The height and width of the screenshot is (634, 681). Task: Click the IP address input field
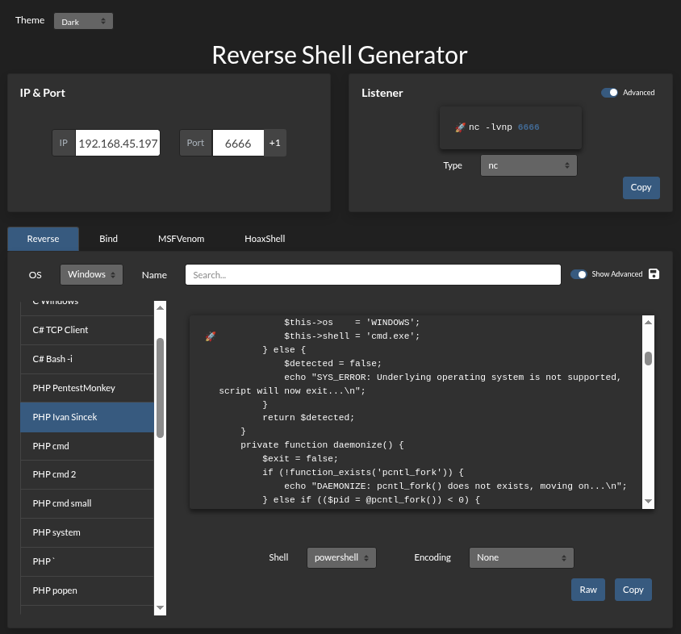[x=118, y=143]
